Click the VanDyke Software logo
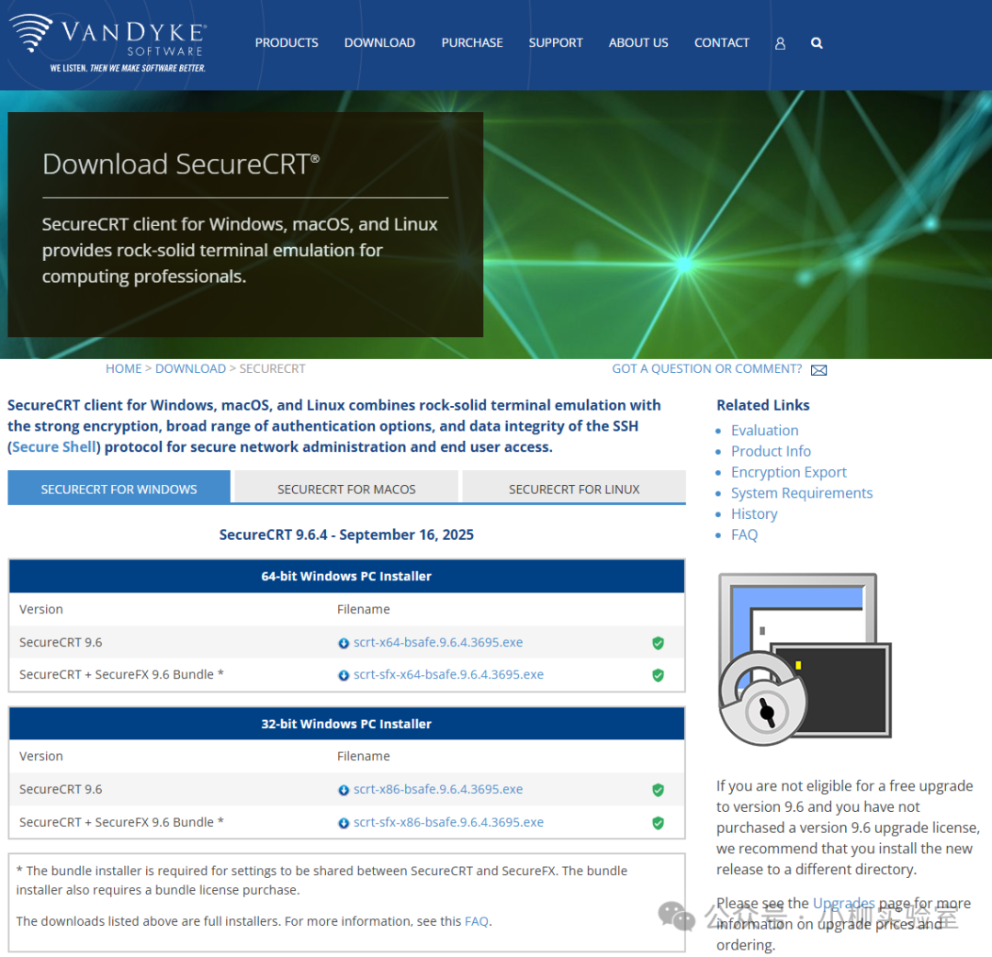This screenshot has height=957, width=992. pyautogui.click(x=108, y=43)
